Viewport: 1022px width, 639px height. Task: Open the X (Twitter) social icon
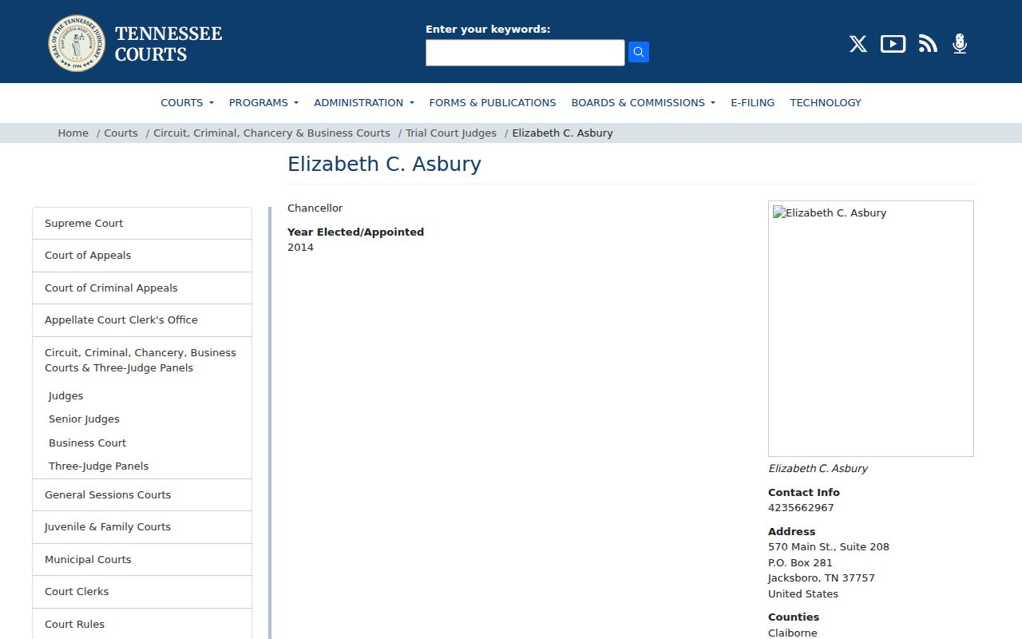click(x=858, y=44)
